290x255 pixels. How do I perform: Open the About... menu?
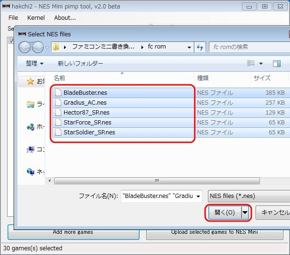(65, 18)
